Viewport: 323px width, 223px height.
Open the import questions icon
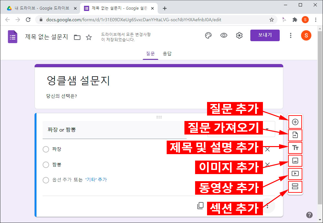coord(295,135)
